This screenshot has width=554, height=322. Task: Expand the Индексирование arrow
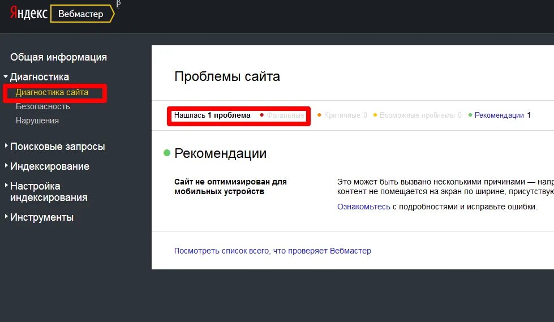tap(6, 165)
